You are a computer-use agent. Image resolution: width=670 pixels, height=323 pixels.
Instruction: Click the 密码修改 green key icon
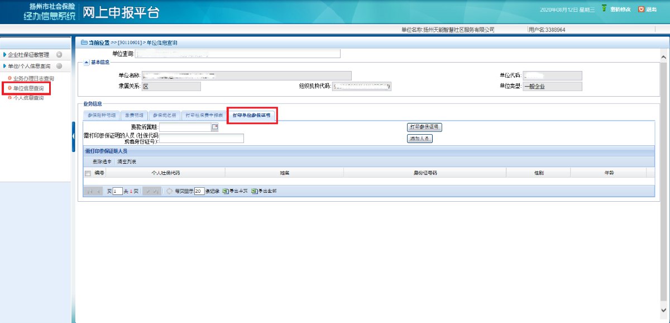[x=604, y=9]
